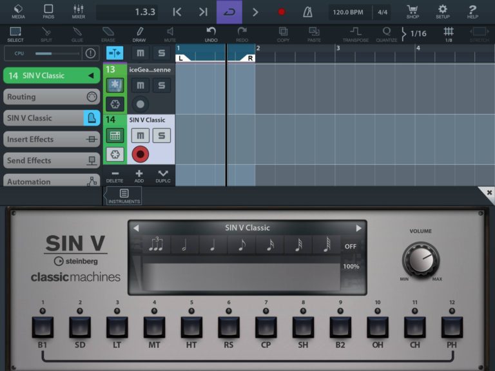
Task: Choose the Glue tool
Action: coord(77,34)
